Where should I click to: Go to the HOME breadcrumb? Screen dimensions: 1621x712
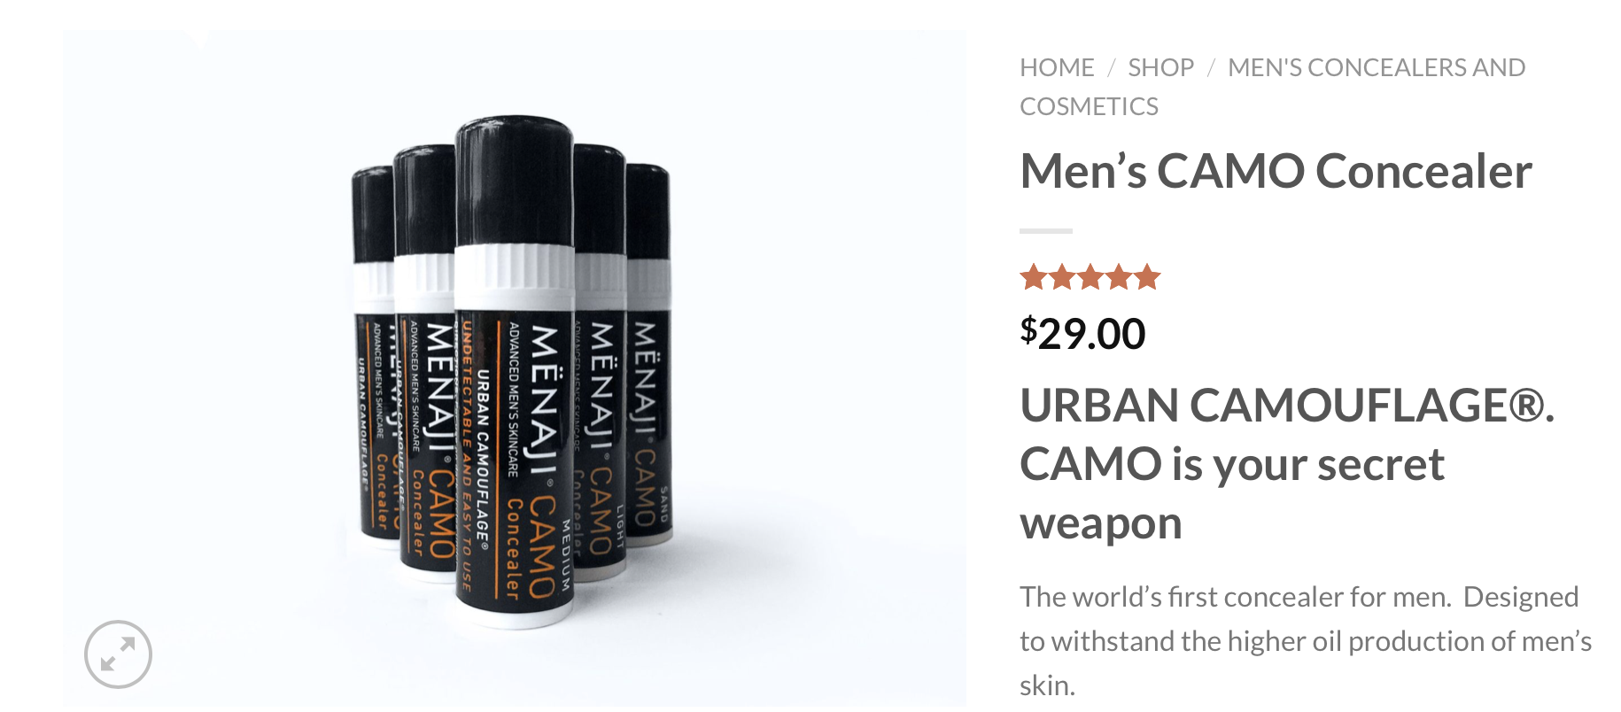(1057, 67)
